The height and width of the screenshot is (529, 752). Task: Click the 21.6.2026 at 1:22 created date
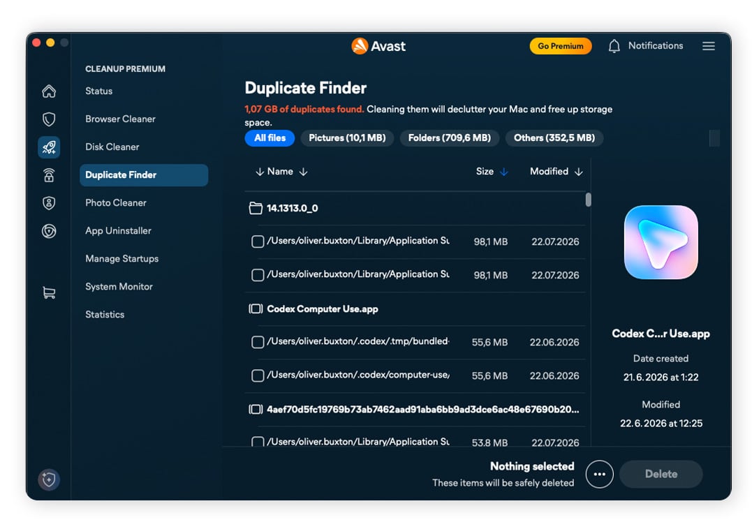click(661, 377)
